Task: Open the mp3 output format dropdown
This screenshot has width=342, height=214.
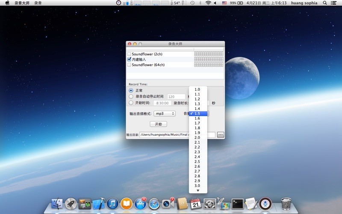Action: [x=165, y=114]
